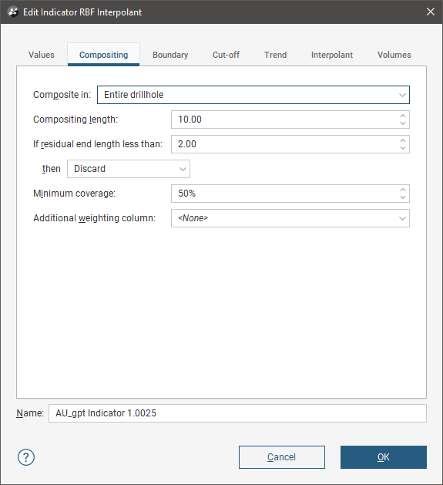The width and height of the screenshot is (443, 485).
Task: Switch to the Values tab
Action: pos(42,55)
